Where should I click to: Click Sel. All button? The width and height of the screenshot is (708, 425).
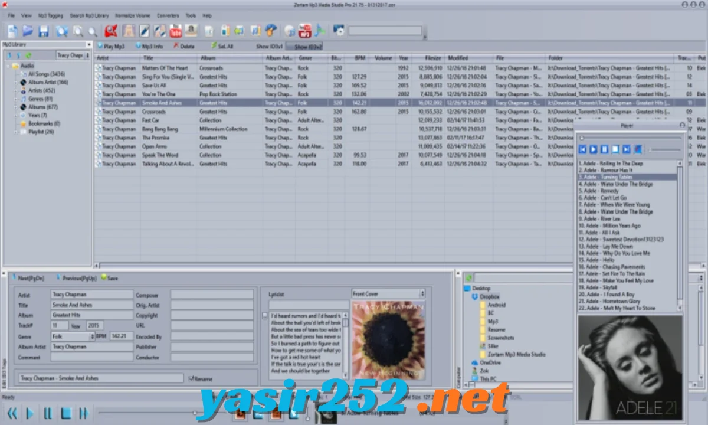click(222, 46)
